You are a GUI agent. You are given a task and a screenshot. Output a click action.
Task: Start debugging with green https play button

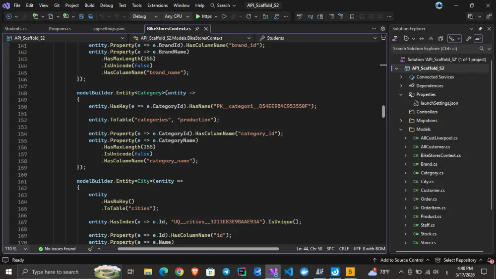(203, 16)
